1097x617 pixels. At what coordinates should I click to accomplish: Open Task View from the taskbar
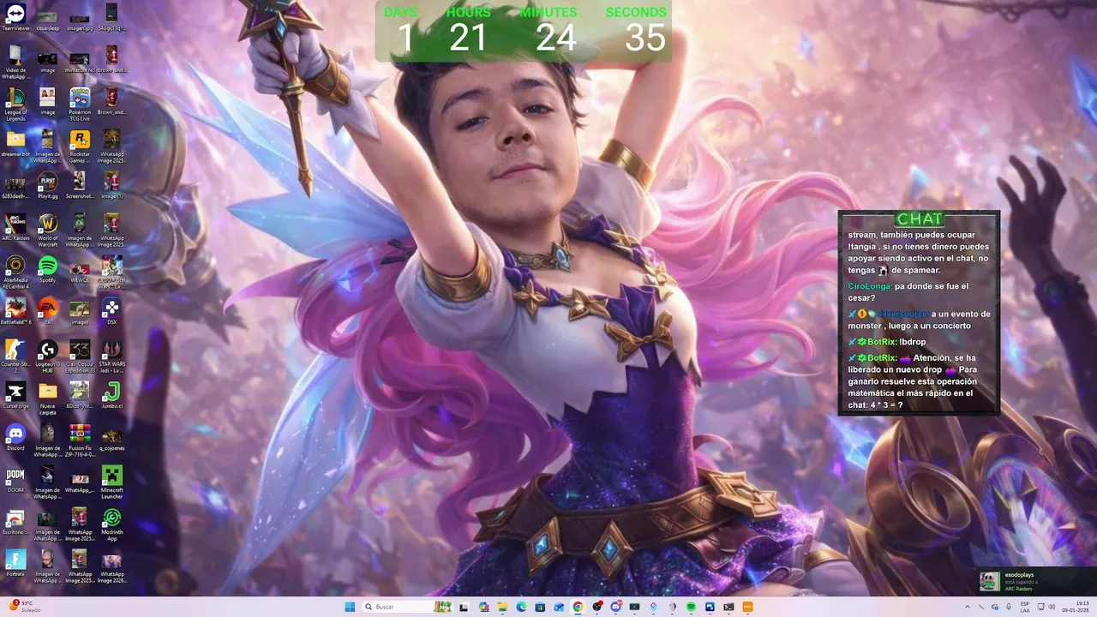[x=464, y=607]
